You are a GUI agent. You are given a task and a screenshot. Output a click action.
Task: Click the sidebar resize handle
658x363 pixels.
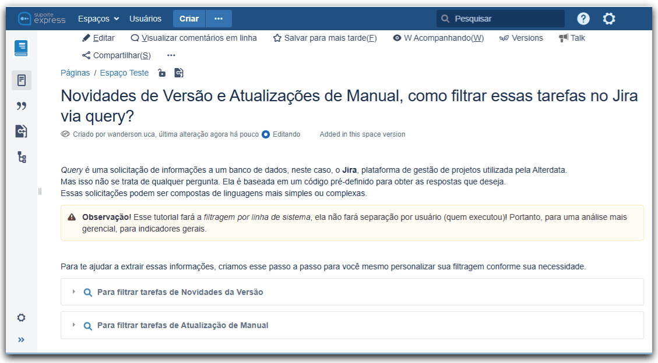tap(40, 191)
